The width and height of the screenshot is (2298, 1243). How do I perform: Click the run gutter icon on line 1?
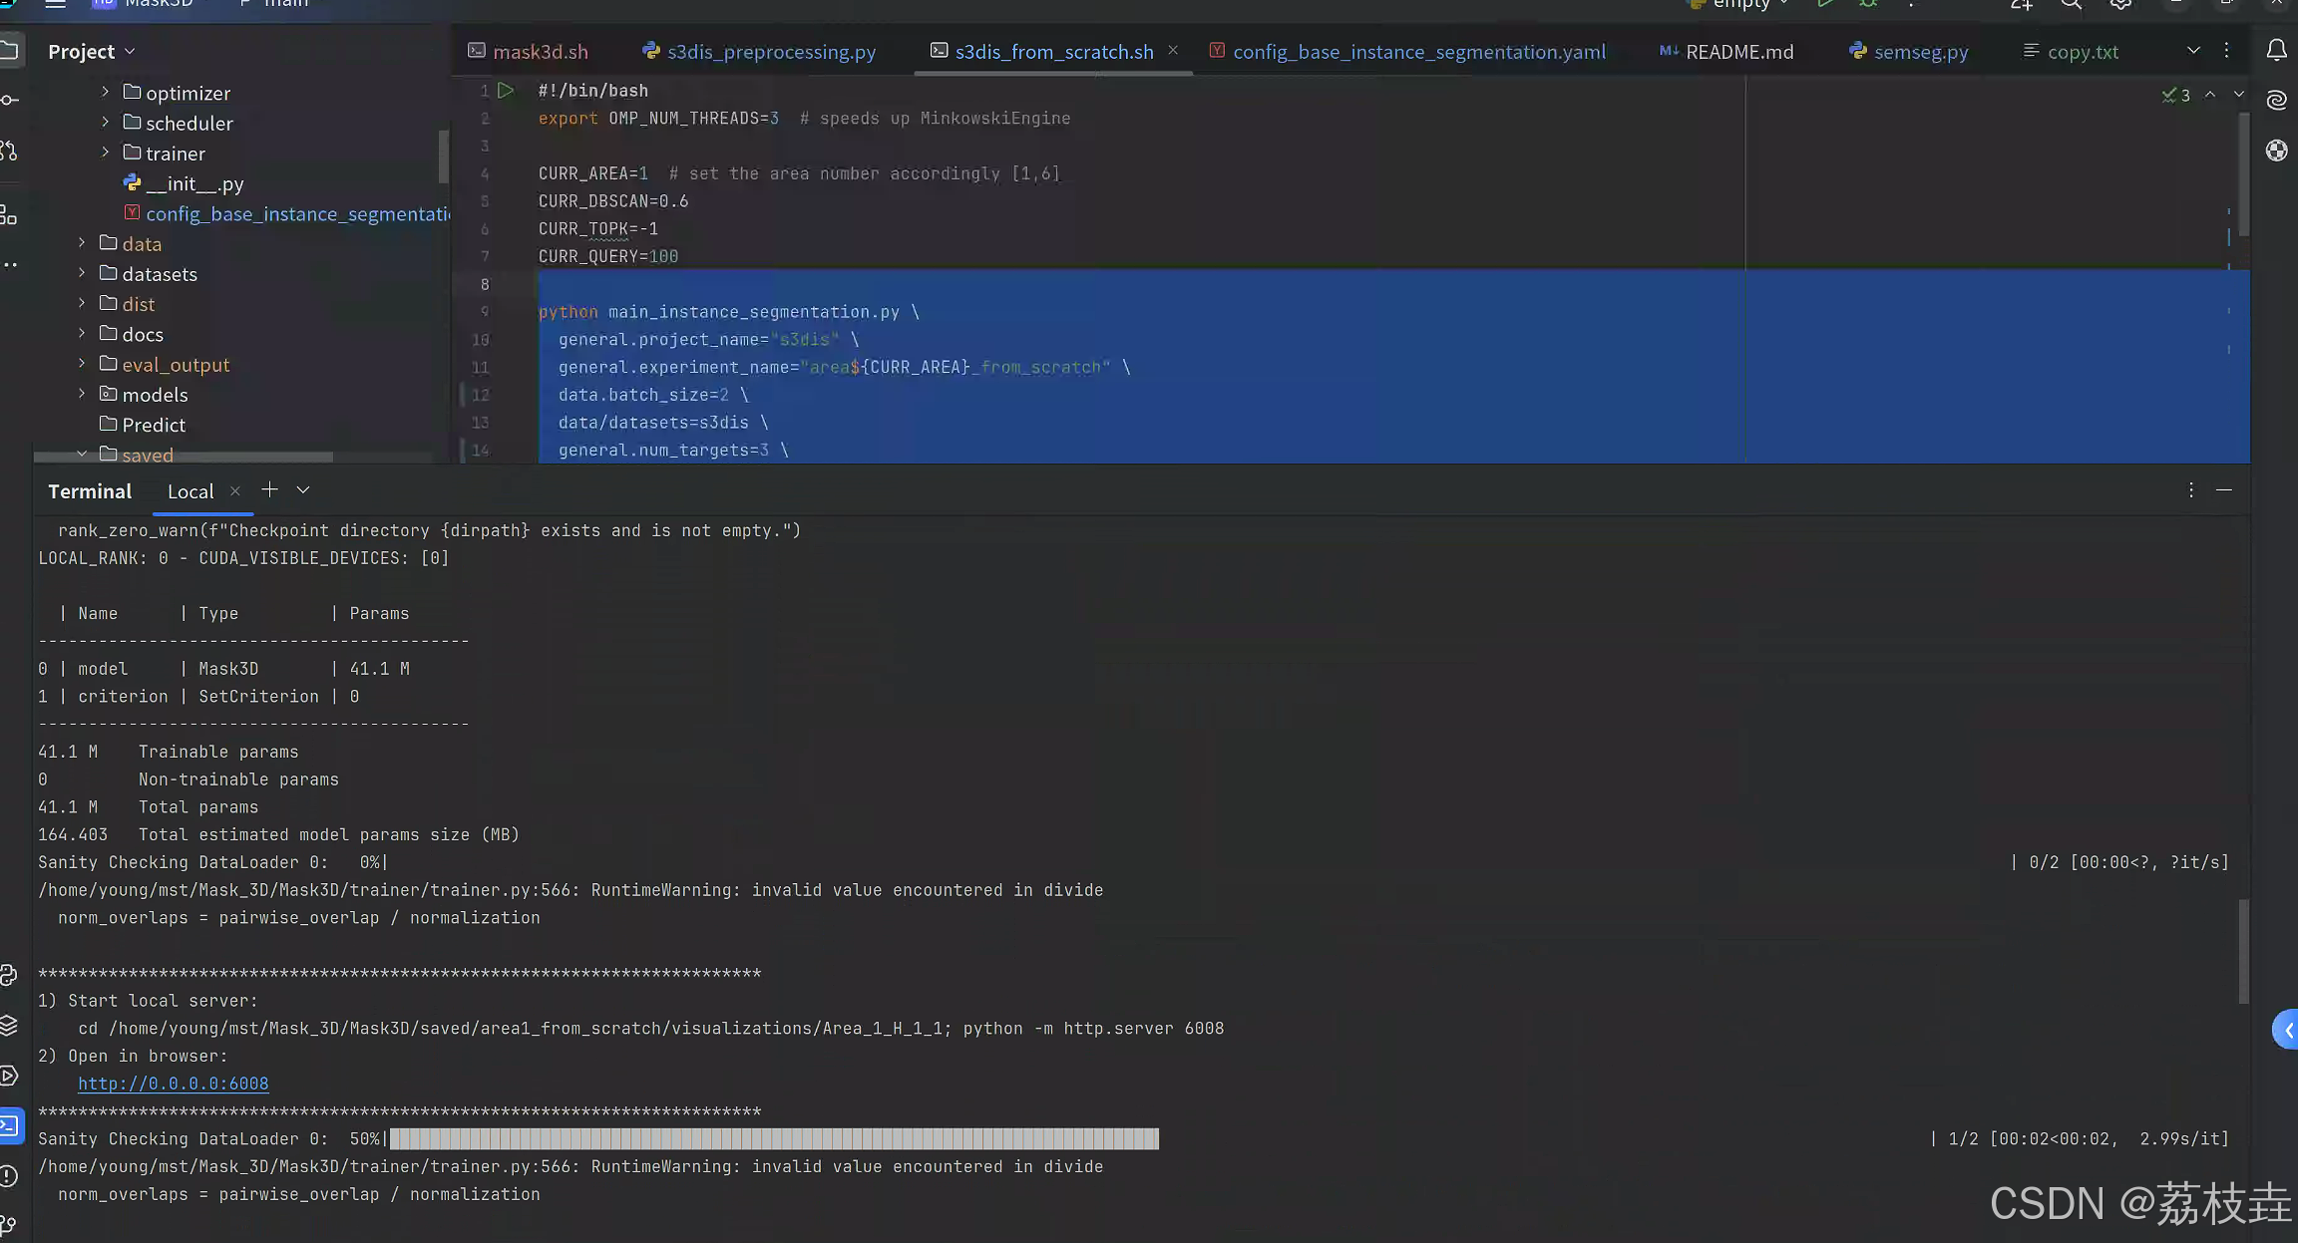[506, 91]
